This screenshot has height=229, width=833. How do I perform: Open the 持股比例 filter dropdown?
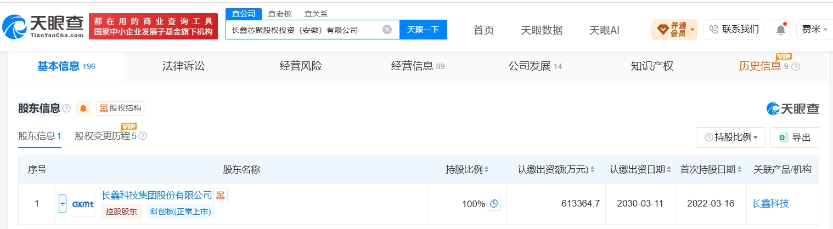point(730,138)
